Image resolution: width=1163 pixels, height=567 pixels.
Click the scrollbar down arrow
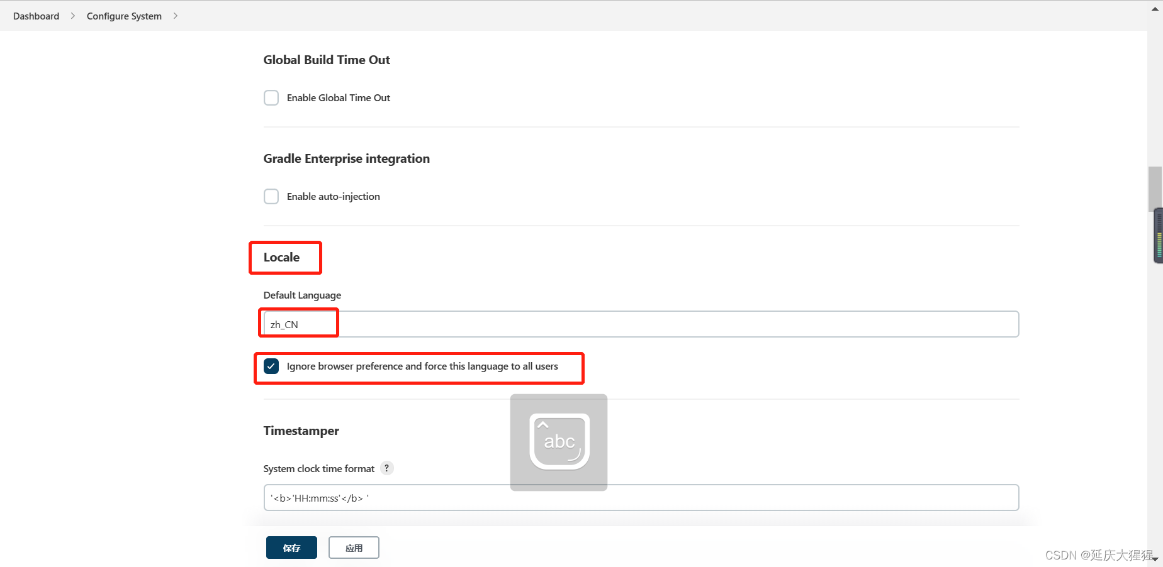click(1155, 559)
